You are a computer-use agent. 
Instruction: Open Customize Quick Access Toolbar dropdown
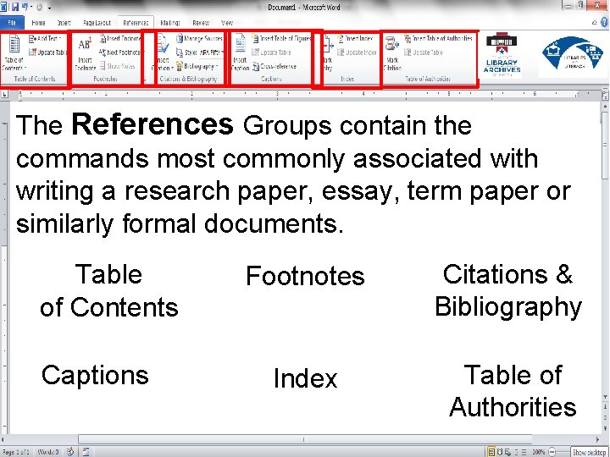(x=49, y=8)
